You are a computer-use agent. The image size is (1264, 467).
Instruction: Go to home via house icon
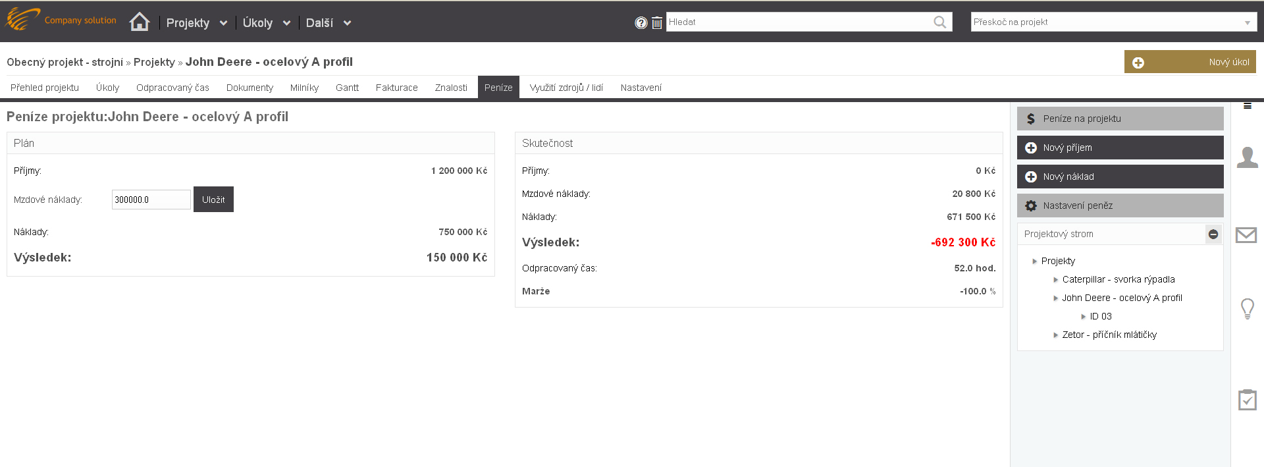[x=140, y=22]
